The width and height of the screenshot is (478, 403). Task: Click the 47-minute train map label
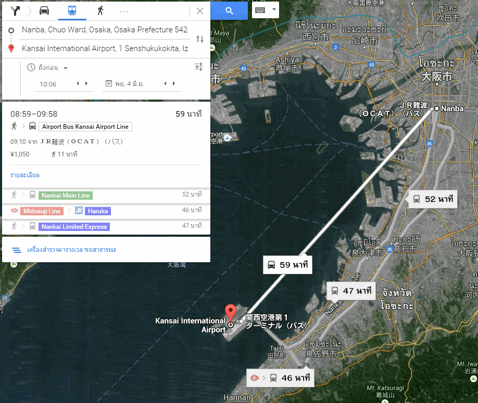(351, 290)
